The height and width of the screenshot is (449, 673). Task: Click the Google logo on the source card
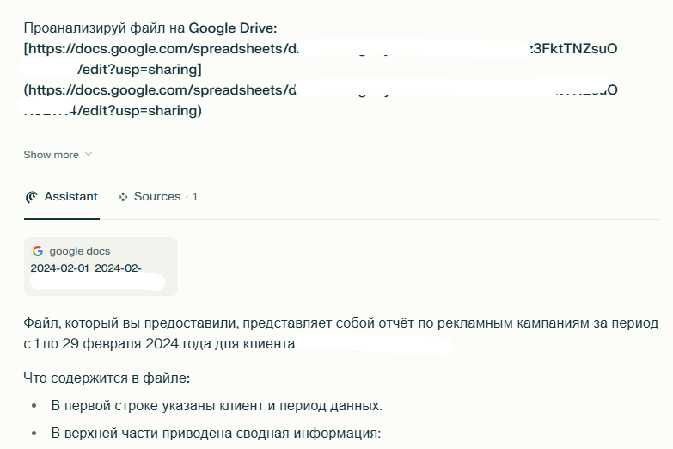click(x=38, y=251)
